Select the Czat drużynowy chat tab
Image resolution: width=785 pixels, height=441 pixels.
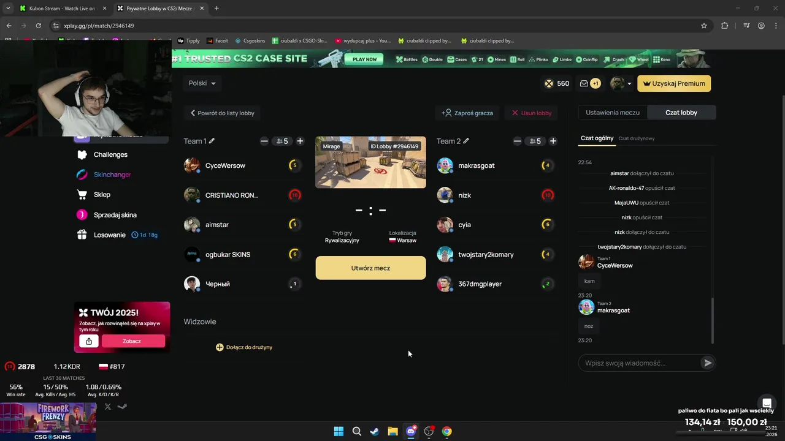click(637, 138)
